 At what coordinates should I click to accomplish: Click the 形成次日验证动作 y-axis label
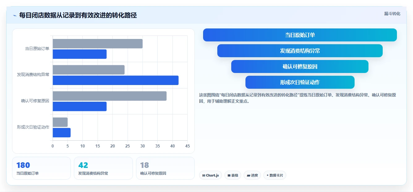click(33, 127)
